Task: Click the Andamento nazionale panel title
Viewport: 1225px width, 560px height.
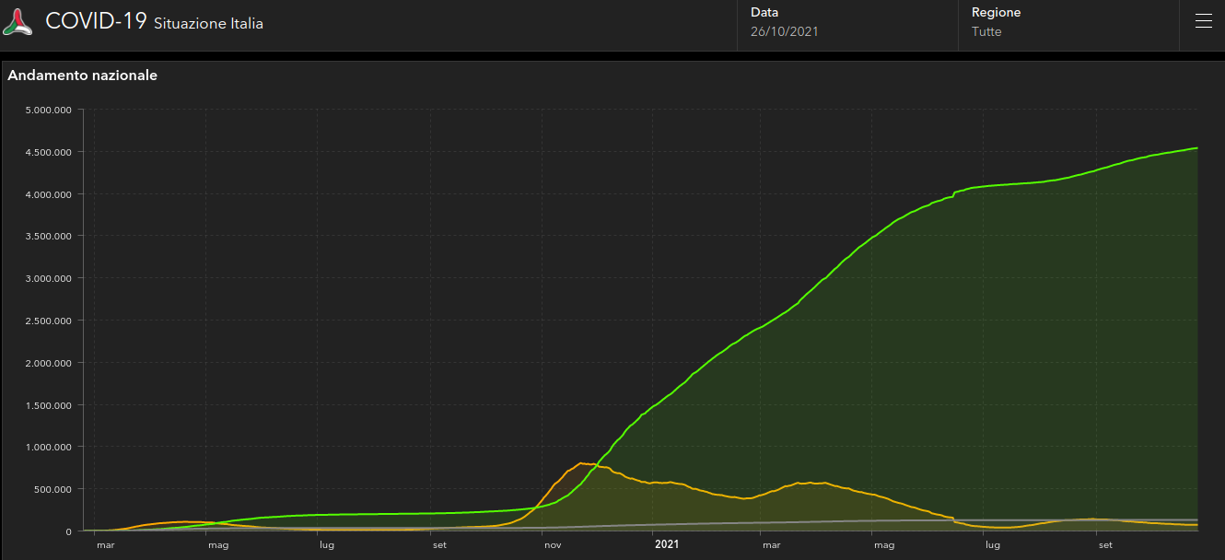Action: click(x=83, y=76)
